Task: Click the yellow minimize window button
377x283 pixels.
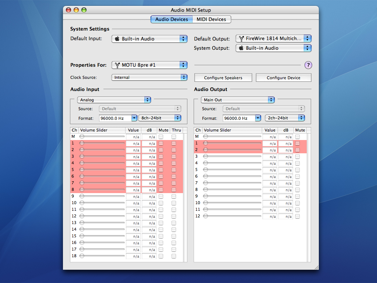Action: coord(76,10)
